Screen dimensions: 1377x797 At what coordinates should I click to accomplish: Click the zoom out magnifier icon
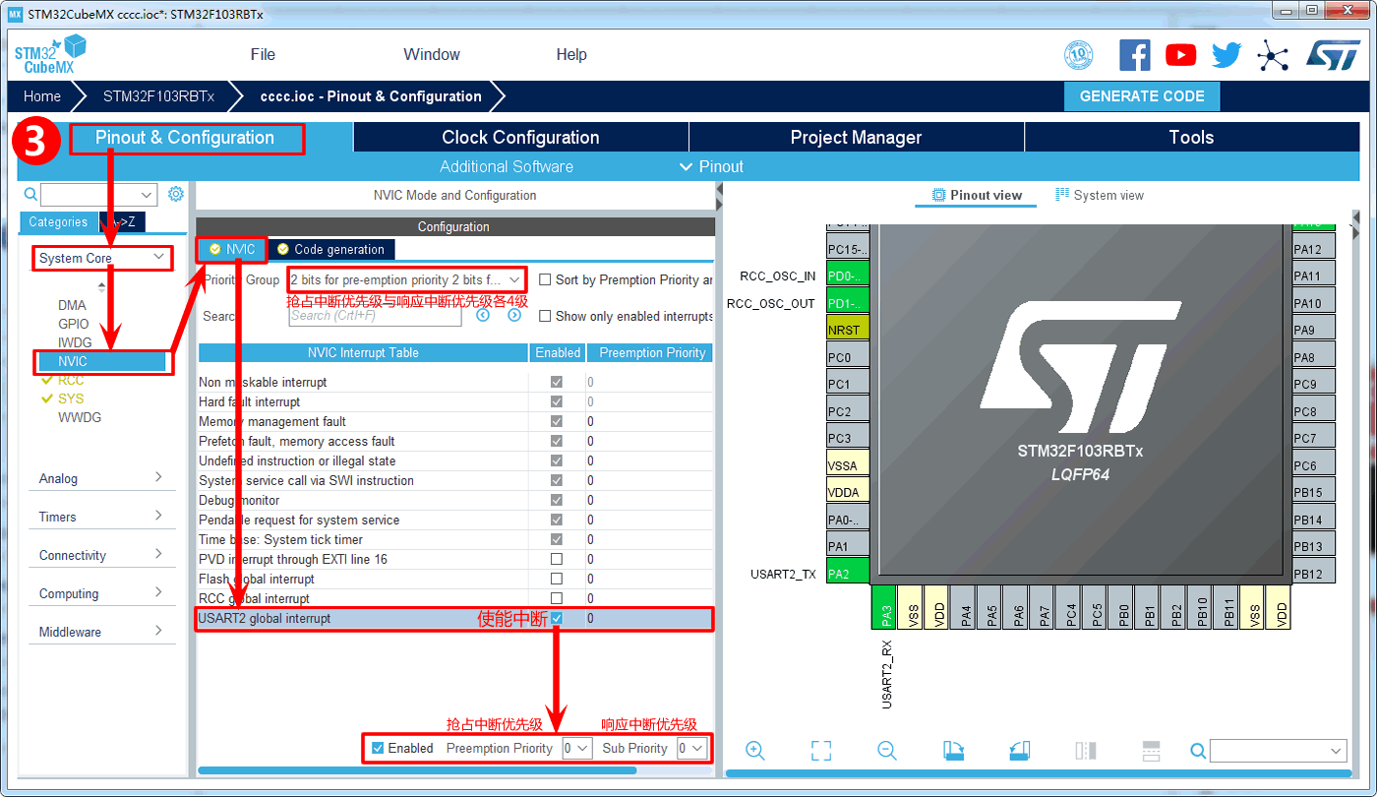point(886,751)
